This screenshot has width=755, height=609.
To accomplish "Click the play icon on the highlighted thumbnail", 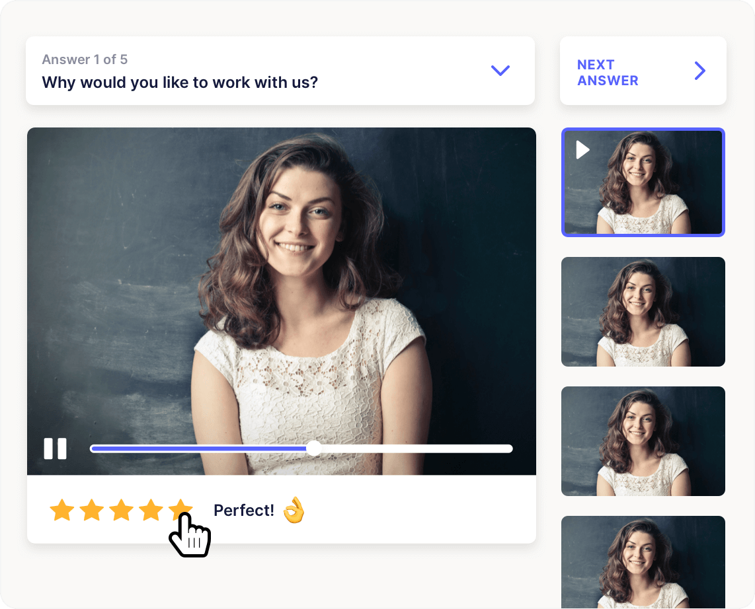I will pyautogui.click(x=582, y=150).
